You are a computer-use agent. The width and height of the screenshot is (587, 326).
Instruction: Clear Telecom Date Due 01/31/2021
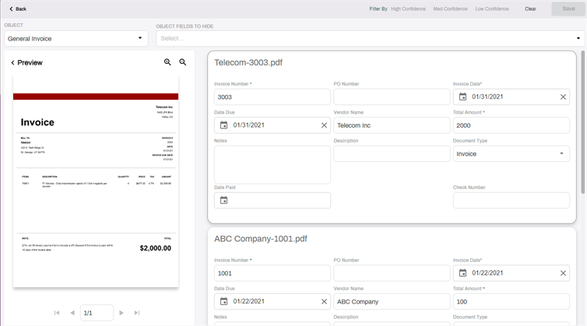(324, 125)
